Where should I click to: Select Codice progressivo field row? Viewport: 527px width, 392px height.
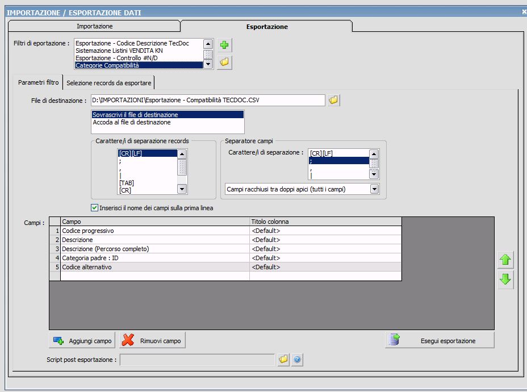click(155, 231)
